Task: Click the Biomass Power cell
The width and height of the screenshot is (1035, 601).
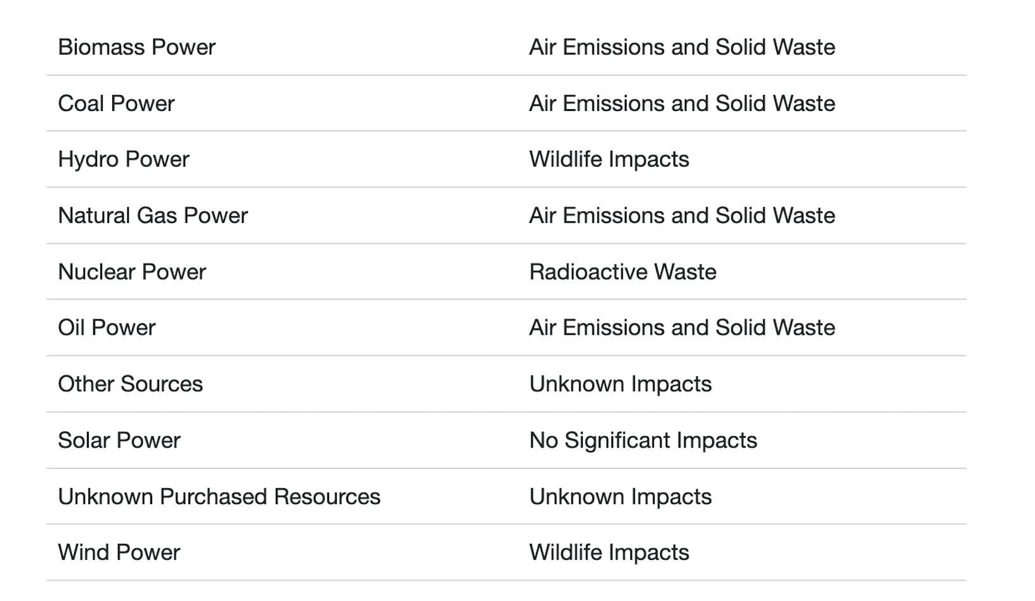Action: (x=136, y=47)
